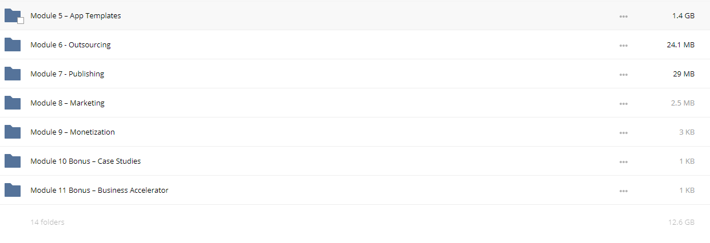Image resolution: width=710 pixels, height=243 pixels.
Task: Click the Module 7 Publishing folder icon
Action: (13, 74)
